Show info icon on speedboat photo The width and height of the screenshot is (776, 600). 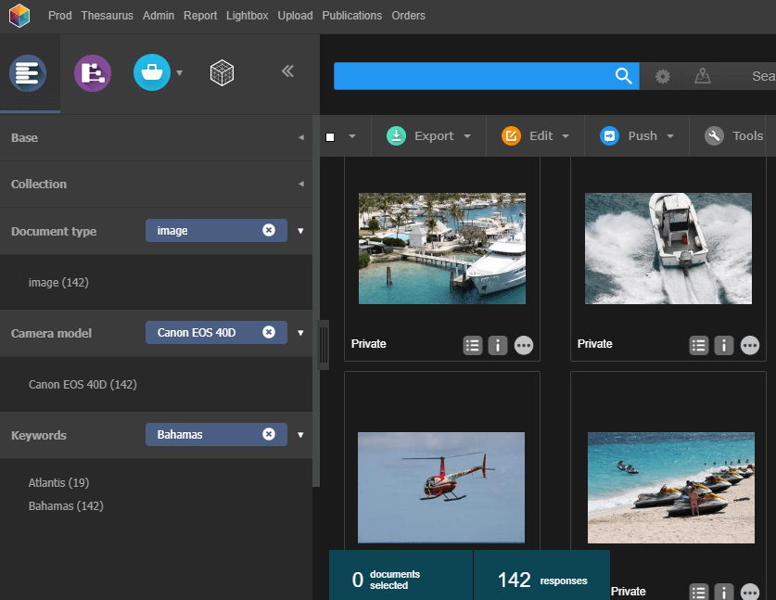(724, 346)
